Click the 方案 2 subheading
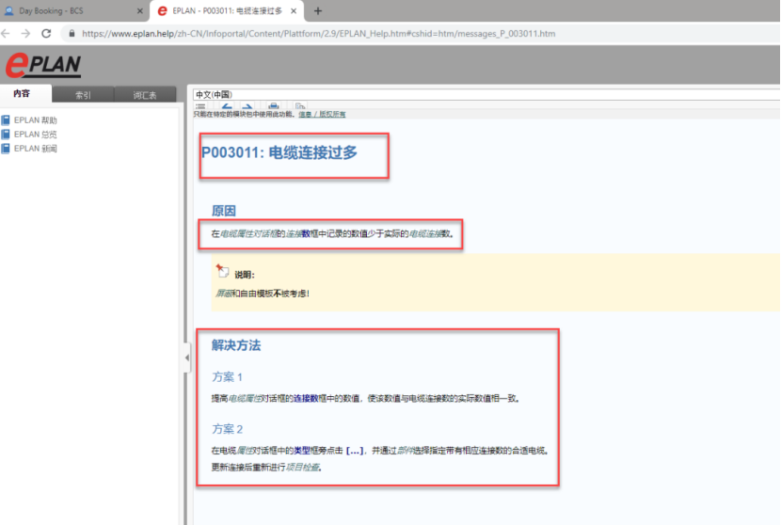Viewport: 781px width, 525px height. tap(227, 429)
